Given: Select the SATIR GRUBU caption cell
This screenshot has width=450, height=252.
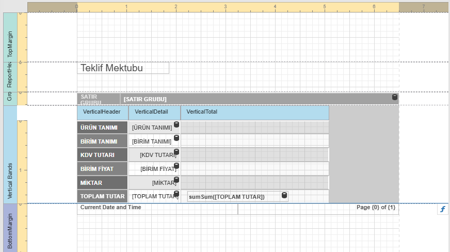Looking at the screenshot, I should (99, 99).
